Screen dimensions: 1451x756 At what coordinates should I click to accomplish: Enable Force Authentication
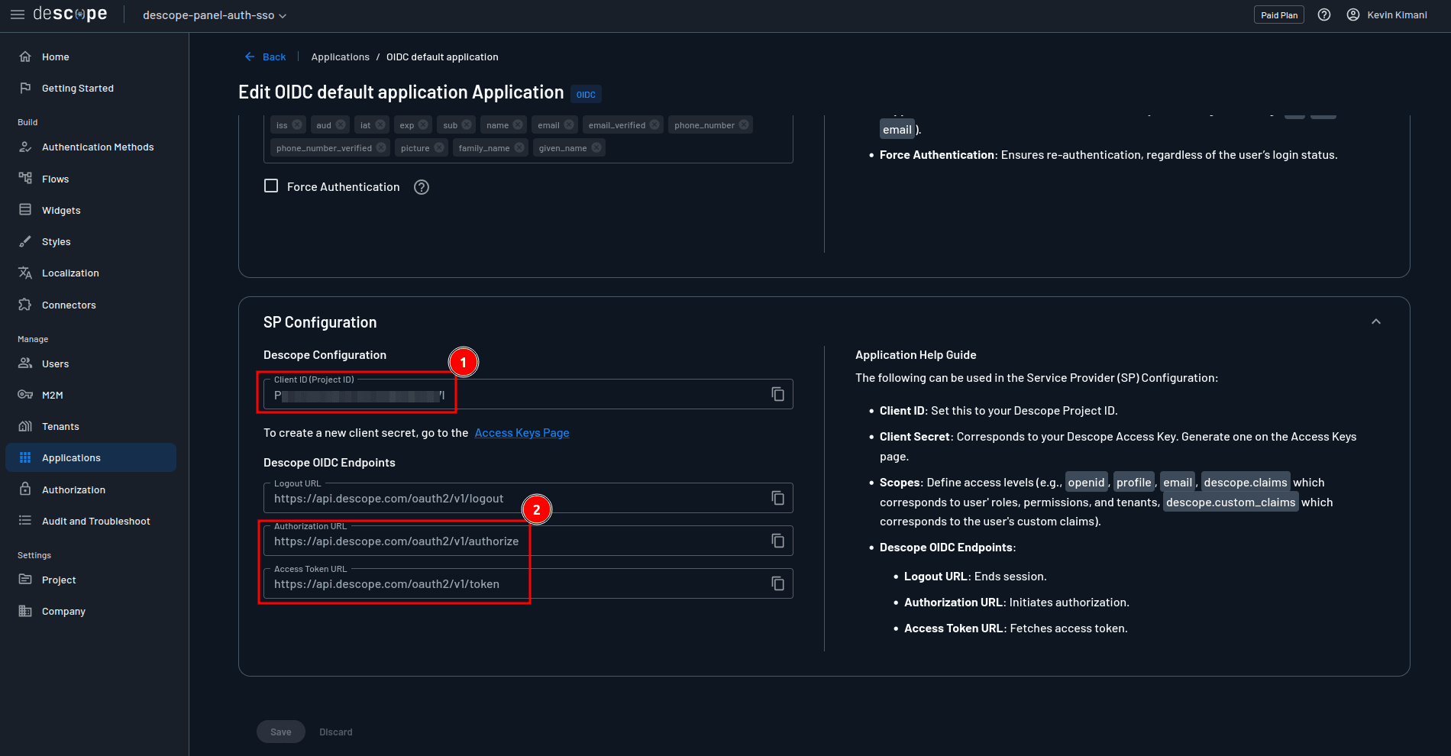(270, 186)
